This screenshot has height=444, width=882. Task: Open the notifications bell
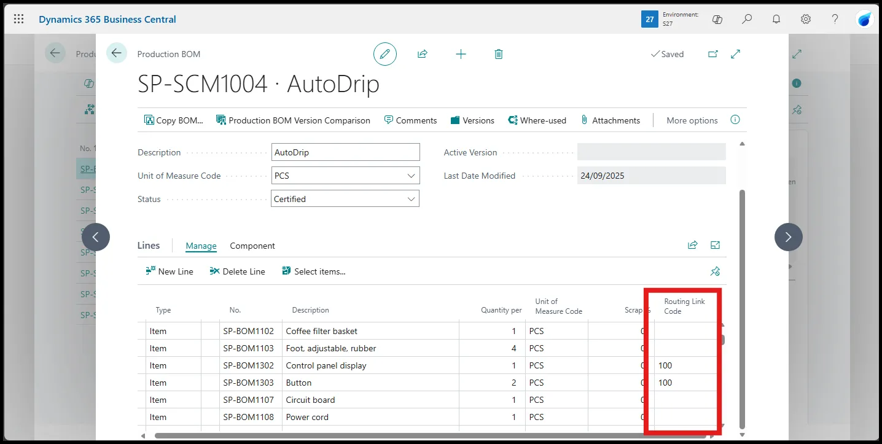(x=776, y=19)
